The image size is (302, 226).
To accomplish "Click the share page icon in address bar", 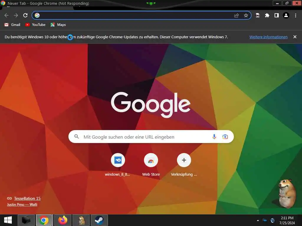I will (x=237, y=16).
